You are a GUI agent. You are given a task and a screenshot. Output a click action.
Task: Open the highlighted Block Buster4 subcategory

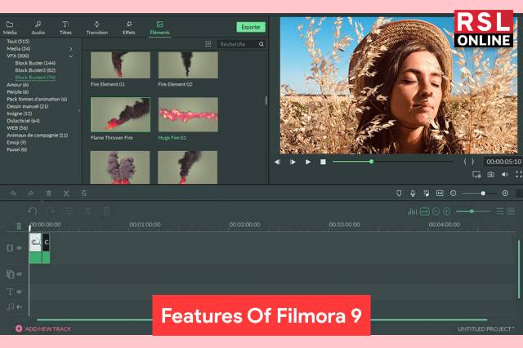click(35, 78)
